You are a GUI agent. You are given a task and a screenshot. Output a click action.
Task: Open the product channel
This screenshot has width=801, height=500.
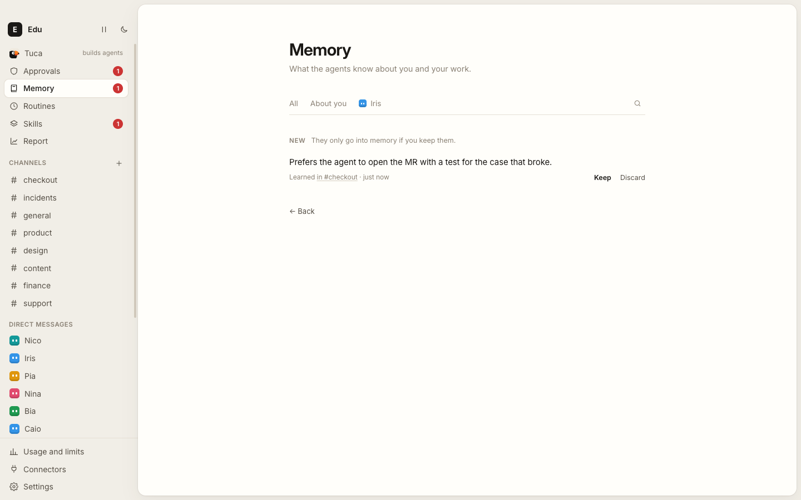point(66,233)
